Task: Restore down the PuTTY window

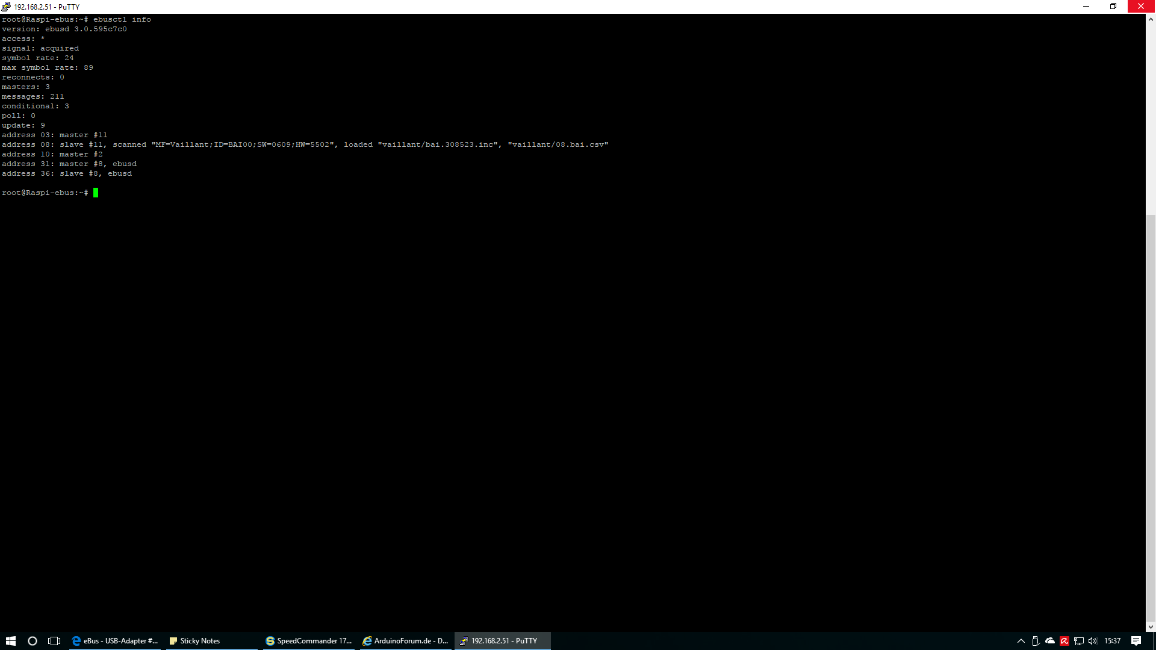Action: coord(1113,7)
